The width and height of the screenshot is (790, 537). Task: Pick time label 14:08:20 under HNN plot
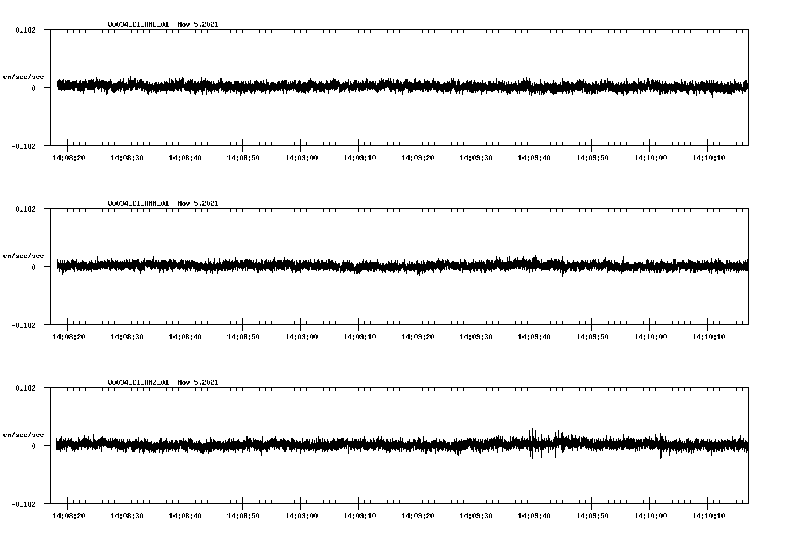(x=69, y=336)
